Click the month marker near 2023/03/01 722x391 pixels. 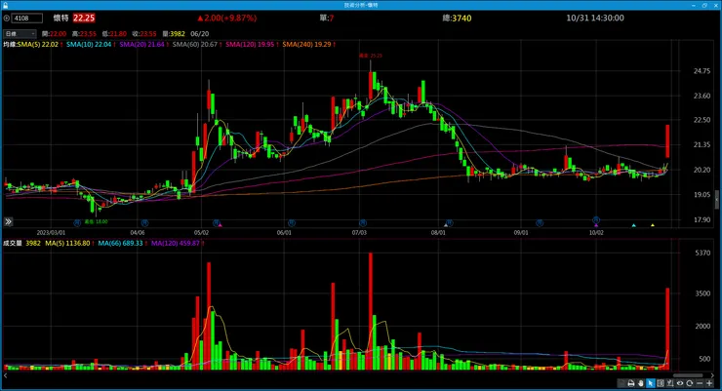[x=77, y=223]
